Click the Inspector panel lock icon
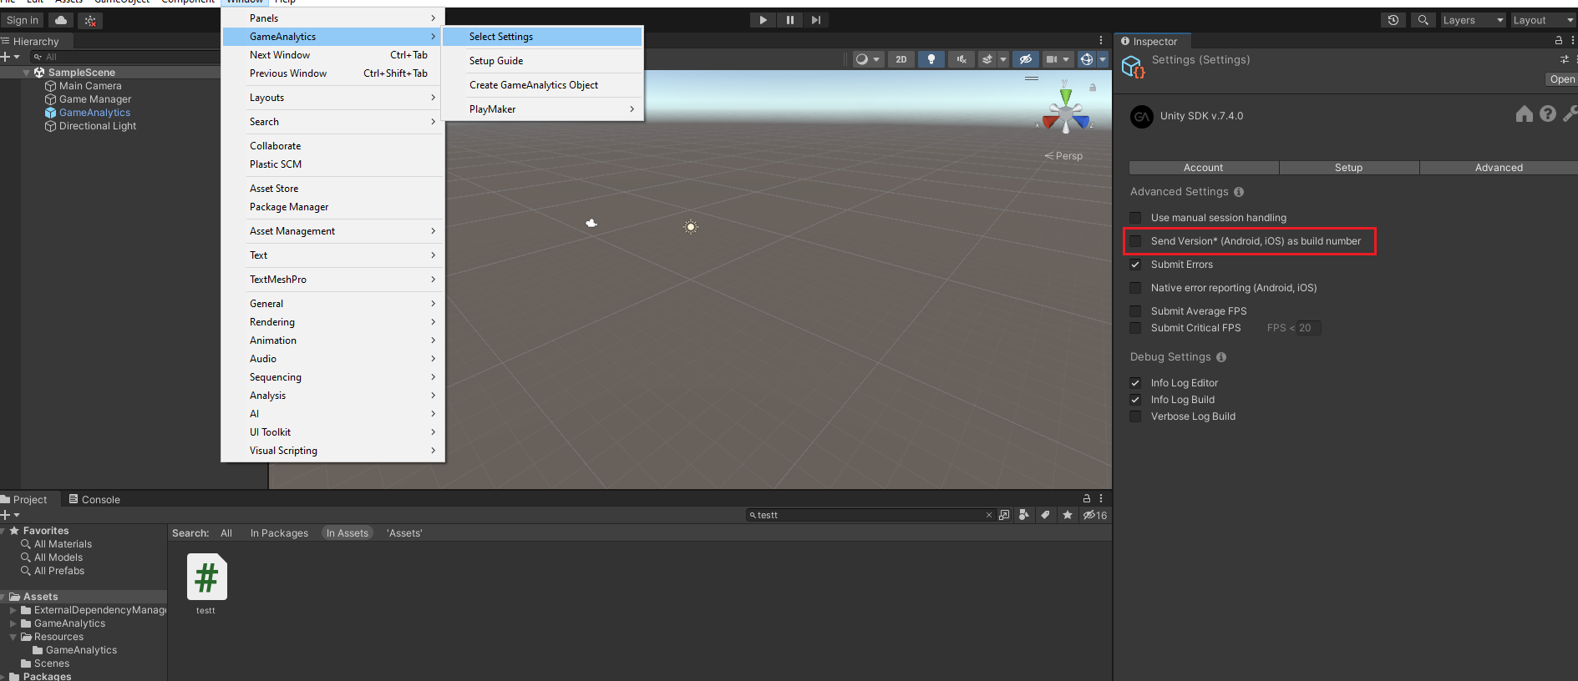1578x681 pixels. pos(1558,40)
